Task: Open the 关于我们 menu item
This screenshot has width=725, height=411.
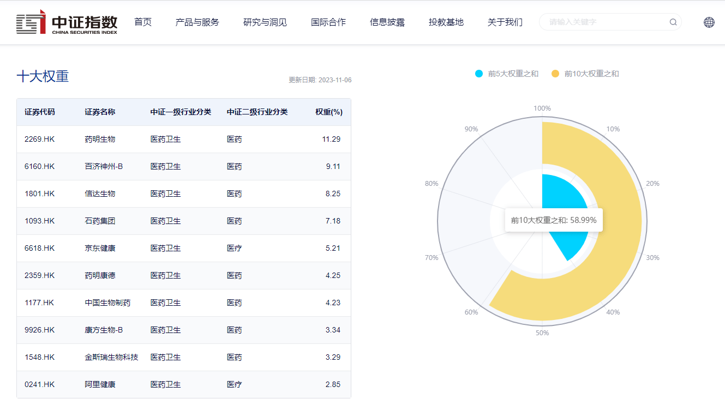Action: tap(505, 22)
